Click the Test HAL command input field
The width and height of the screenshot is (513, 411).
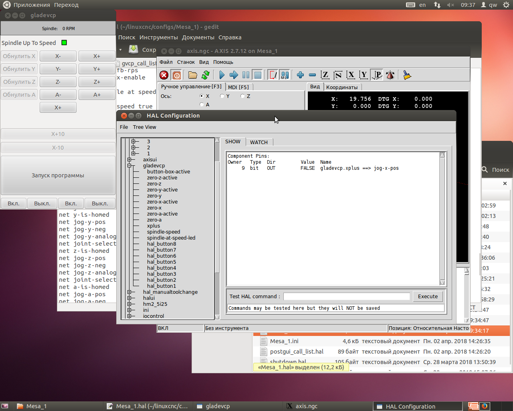point(346,297)
